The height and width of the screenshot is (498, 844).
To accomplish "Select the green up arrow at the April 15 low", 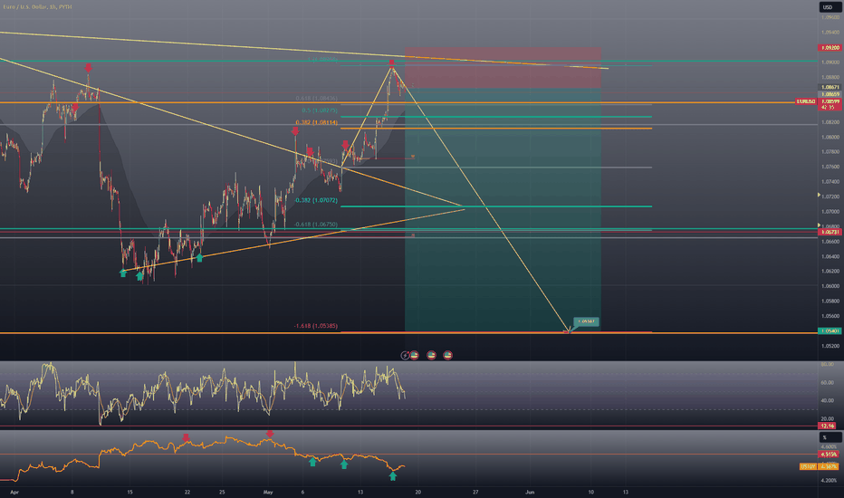I will [x=123, y=273].
